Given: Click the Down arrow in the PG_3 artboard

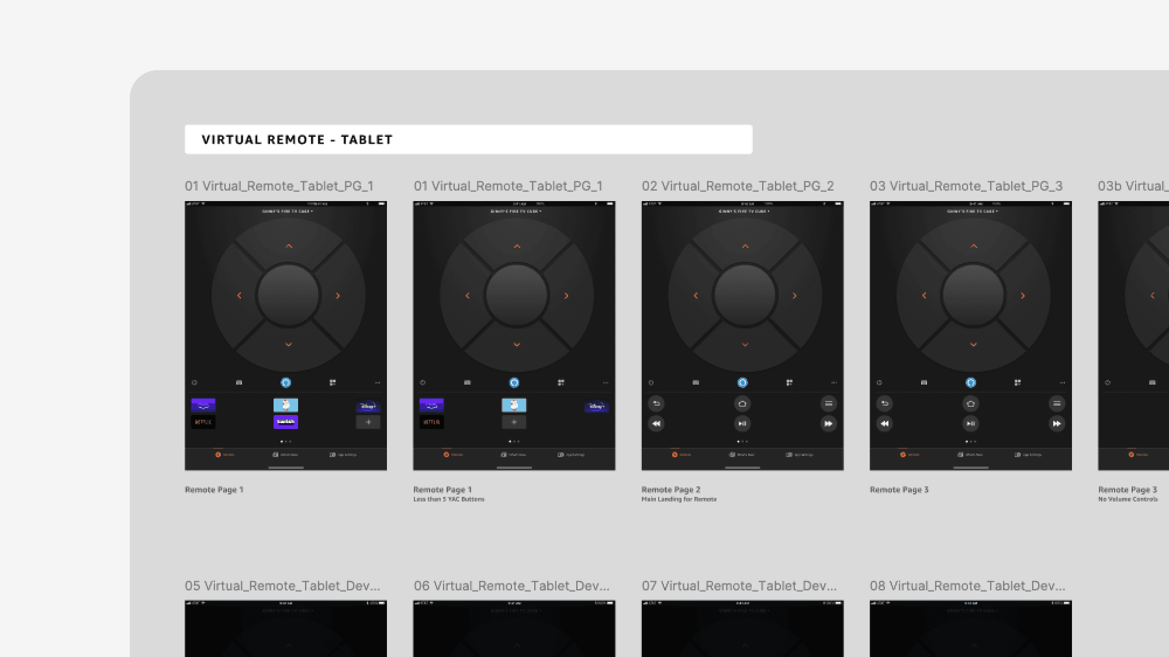Looking at the screenshot, I should pyautogui.click(x=974, y=345).
